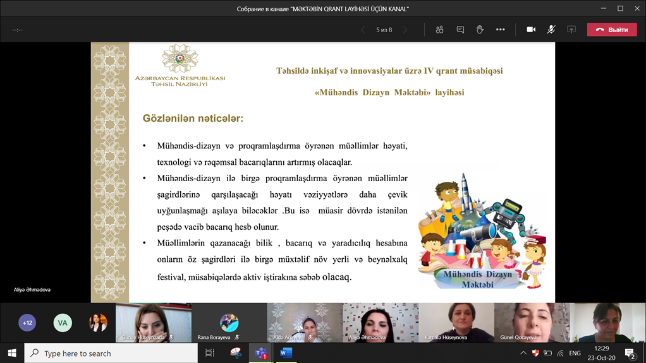Screen dimensions: 646x363
Task: Open More actions ellipsis menu
Action: pos(500,30)
